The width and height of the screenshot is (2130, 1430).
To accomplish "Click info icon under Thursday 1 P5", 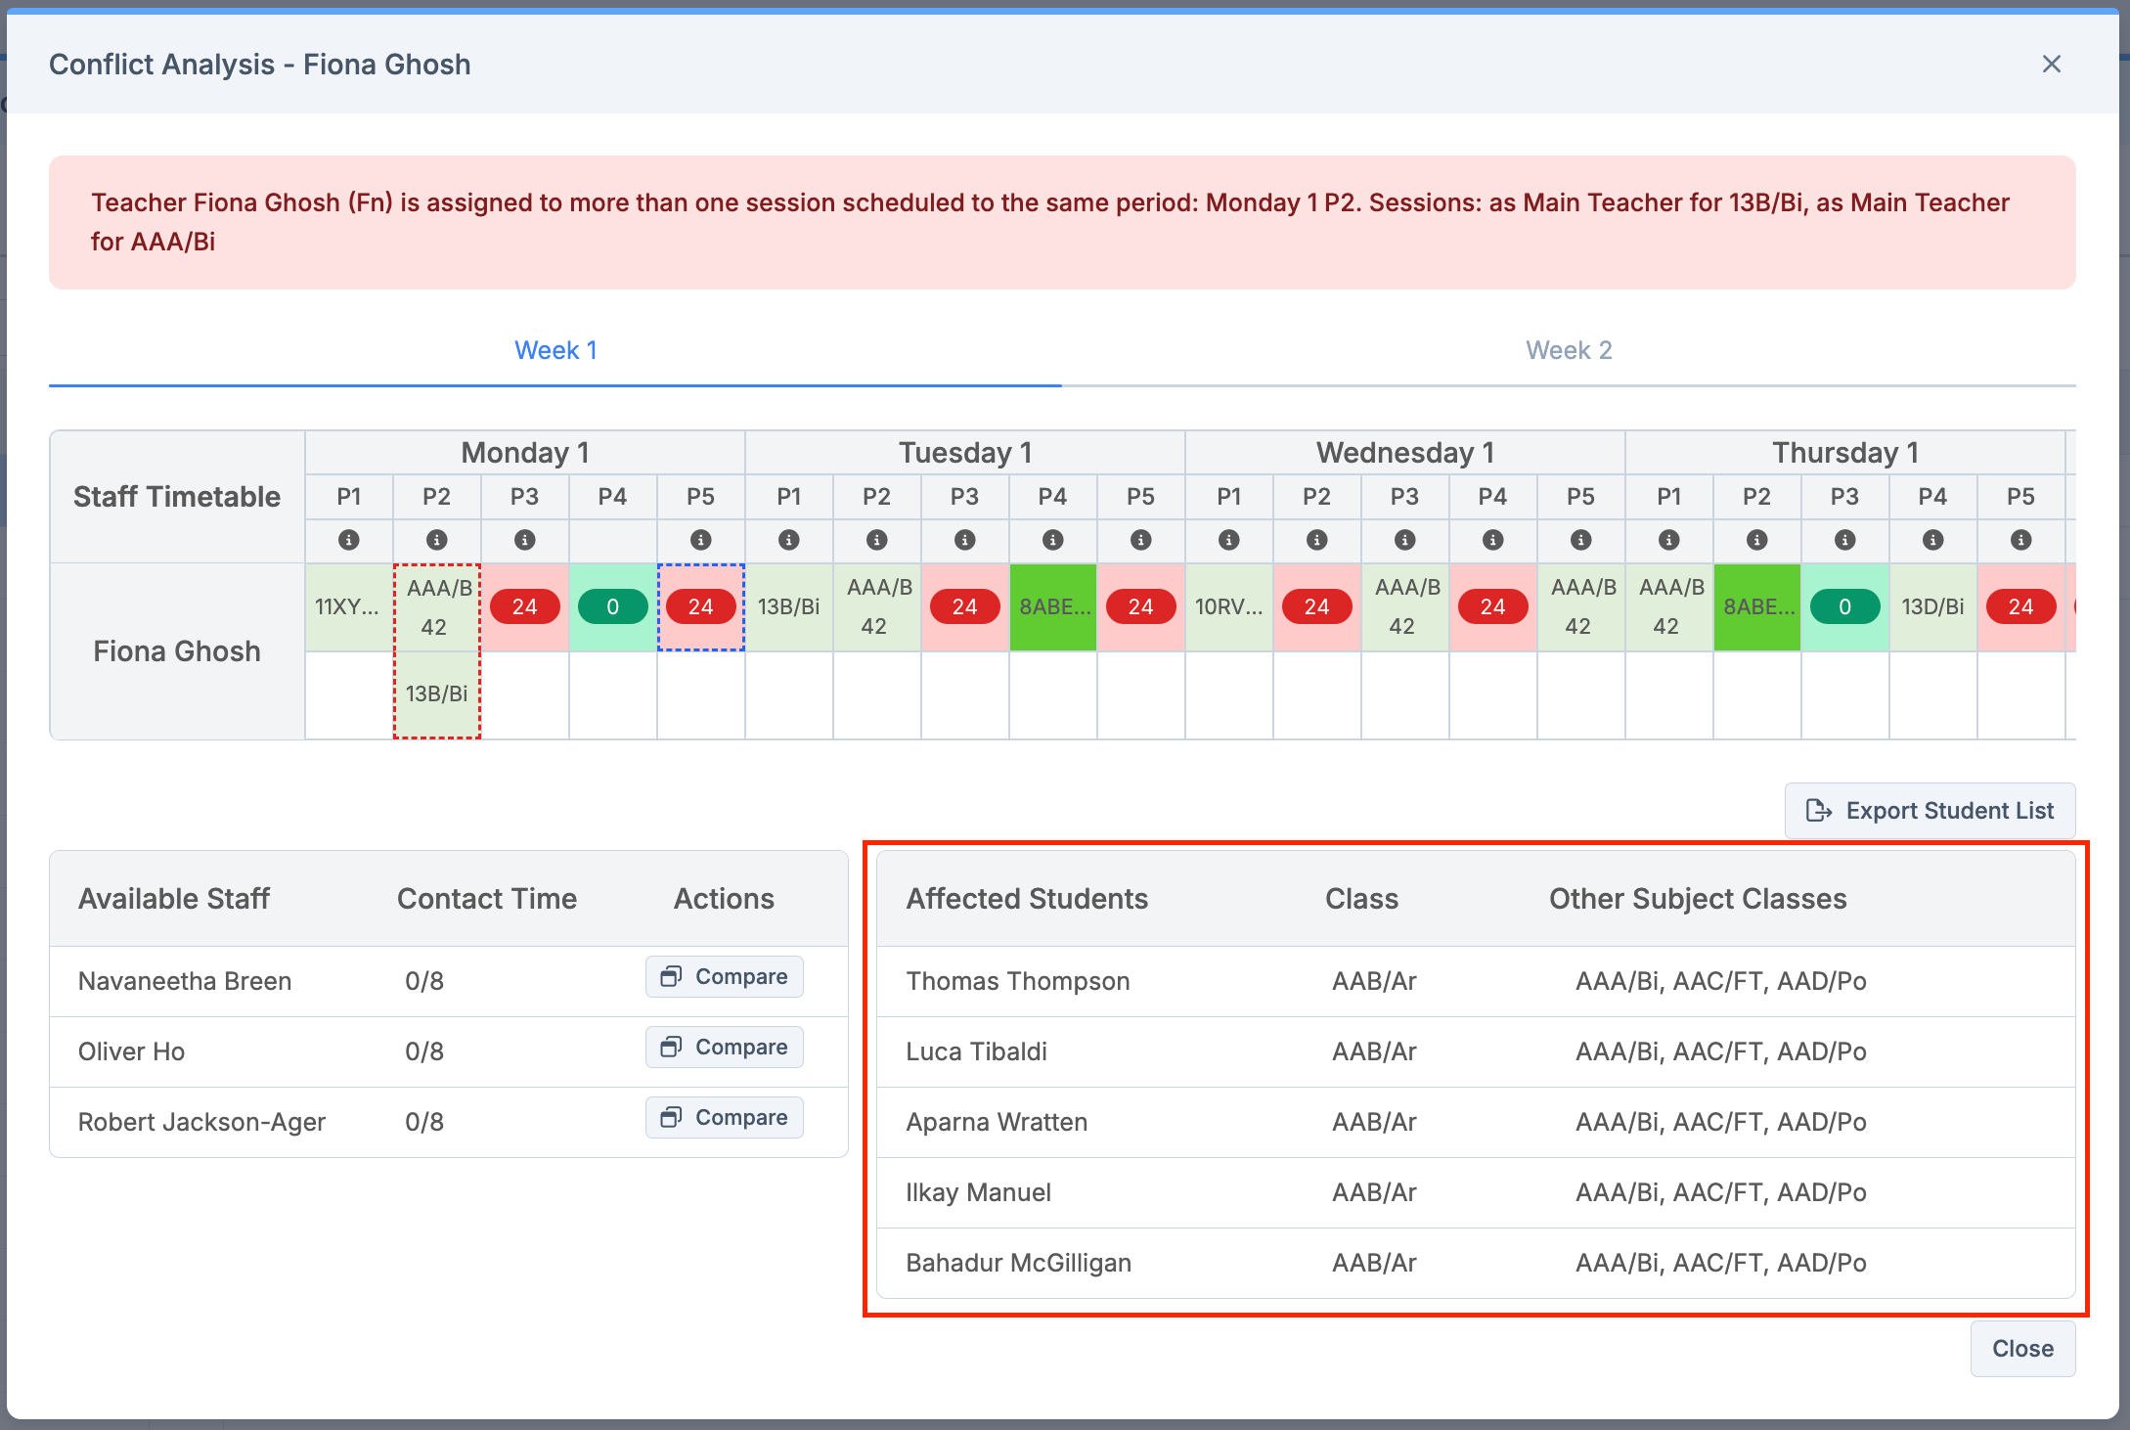I will [x=2020, y=540].
